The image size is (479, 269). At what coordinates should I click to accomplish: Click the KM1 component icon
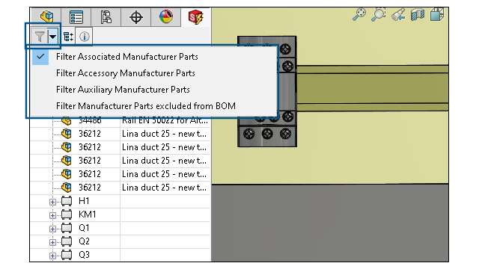pos(67,214)
